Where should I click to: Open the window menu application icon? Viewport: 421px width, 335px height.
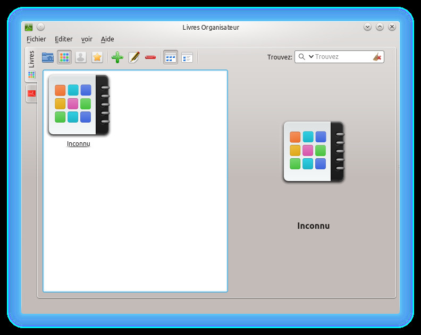(29, 27)
